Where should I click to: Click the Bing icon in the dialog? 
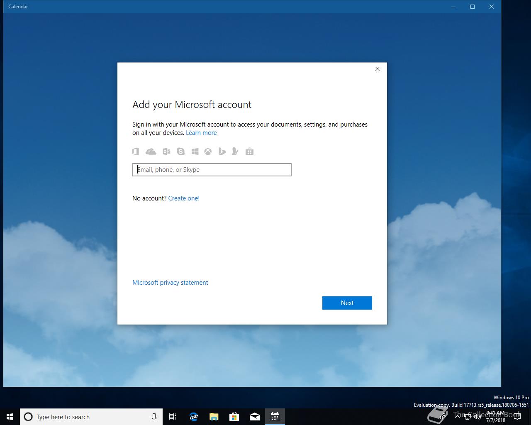pyautogui.click(x=222, y=151)
